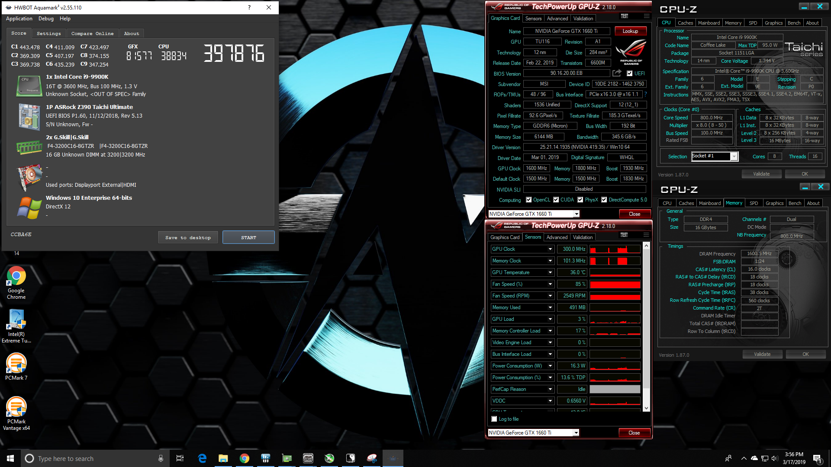This screenshot has width=831, height=467.
Task: Click BIOS version share/export icon in GPU-Z
Action: pos(617,73)
